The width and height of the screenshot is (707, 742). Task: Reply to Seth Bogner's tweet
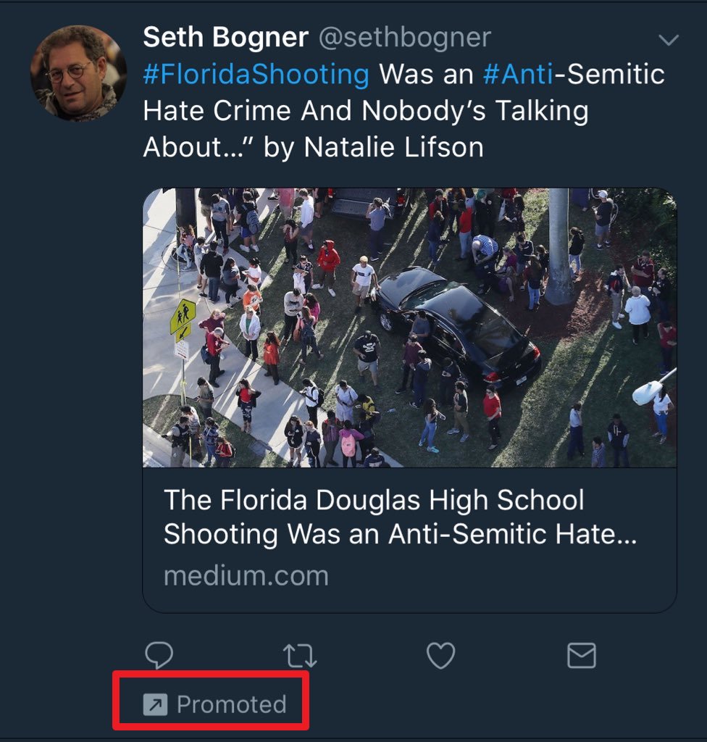pos(159,655)
